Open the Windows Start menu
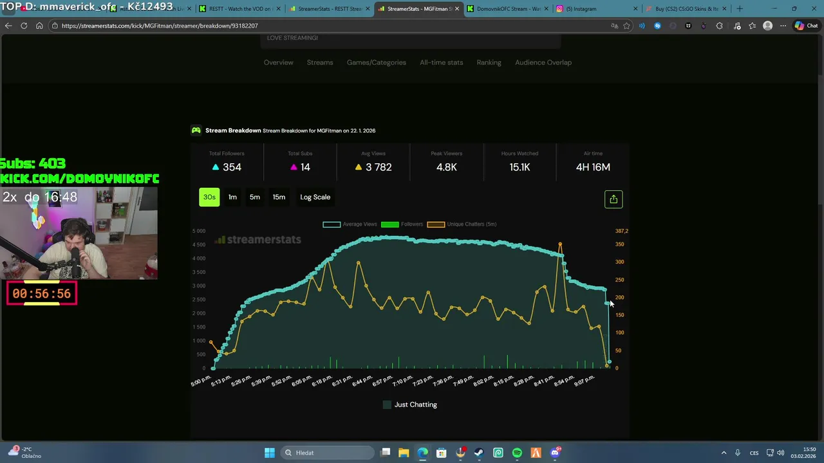824x463 pixels. pos(270,453)
